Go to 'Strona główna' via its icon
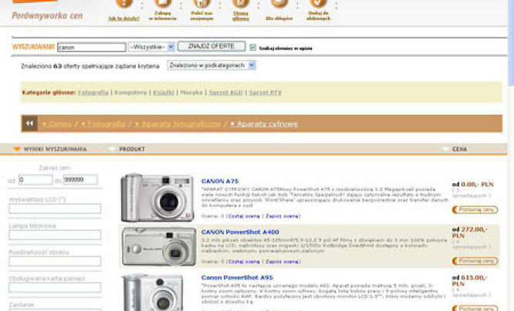The image size is (514, 311). pyautogui.click(x=241, y=4)
